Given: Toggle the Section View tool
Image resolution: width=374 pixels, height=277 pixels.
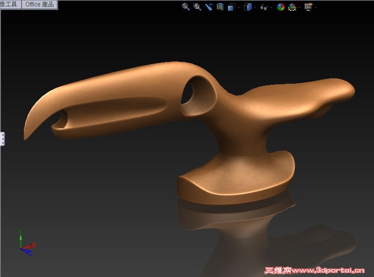Looking at the screenshot, I should click(x=220, y=7).
